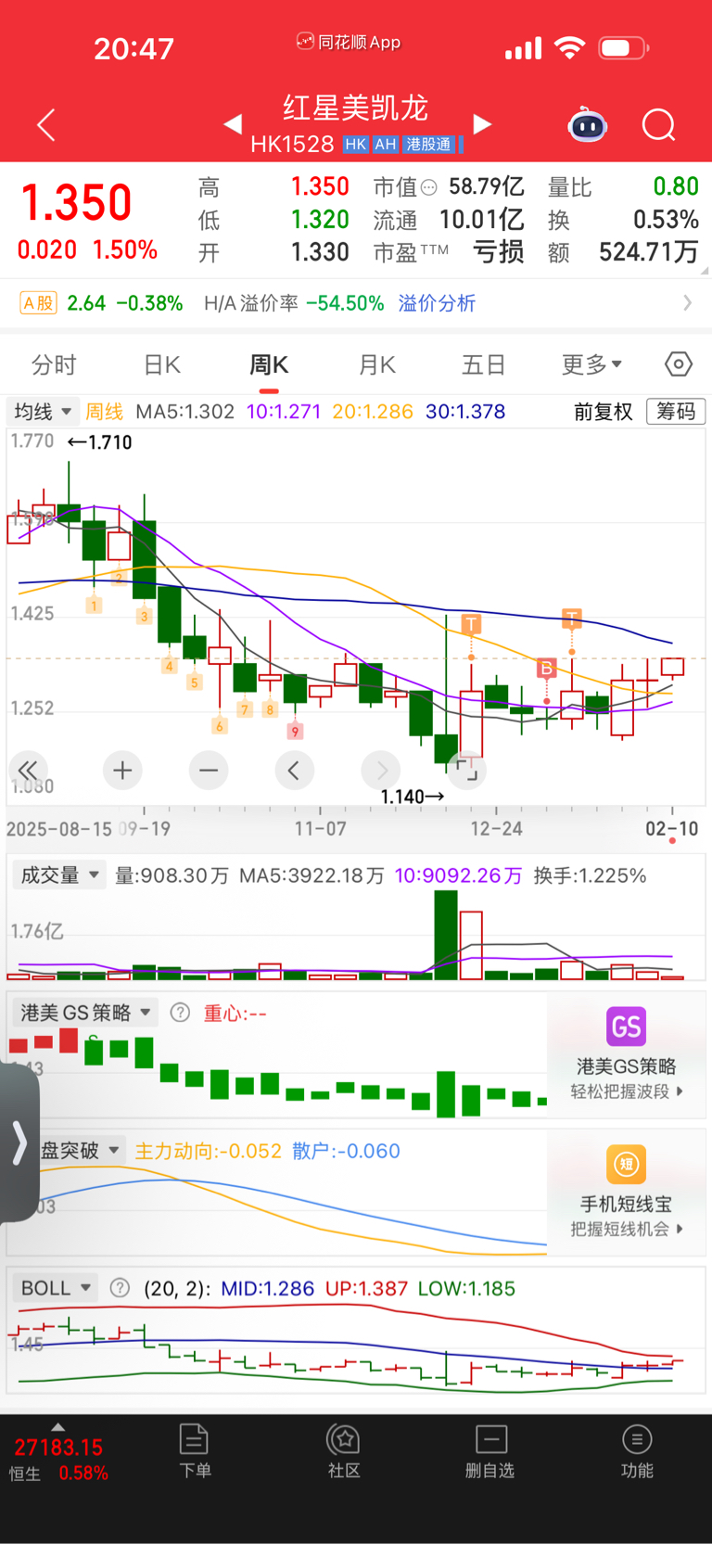This screenshot has height=1544, width=712.
Task: Expand A股 premium row chevron
Action: click(687, 303)
